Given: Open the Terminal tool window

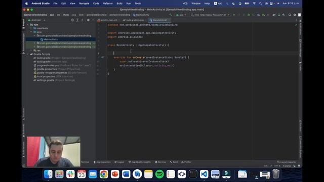Looking at the screenshot, I should pos(85,162).
